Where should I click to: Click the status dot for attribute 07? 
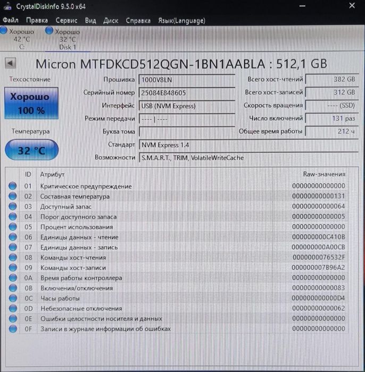click(x=13, y=247)
